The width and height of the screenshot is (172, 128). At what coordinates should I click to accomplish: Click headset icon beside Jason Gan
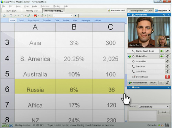coord(133,61)
